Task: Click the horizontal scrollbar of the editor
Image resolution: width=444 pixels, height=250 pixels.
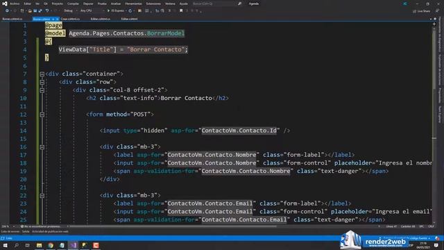Action: point(173,226)
